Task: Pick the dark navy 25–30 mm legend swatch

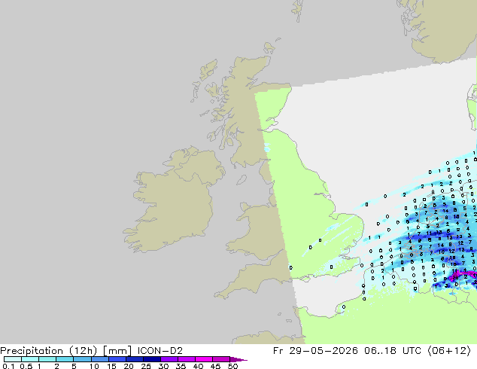Action: tap(152, 359)
